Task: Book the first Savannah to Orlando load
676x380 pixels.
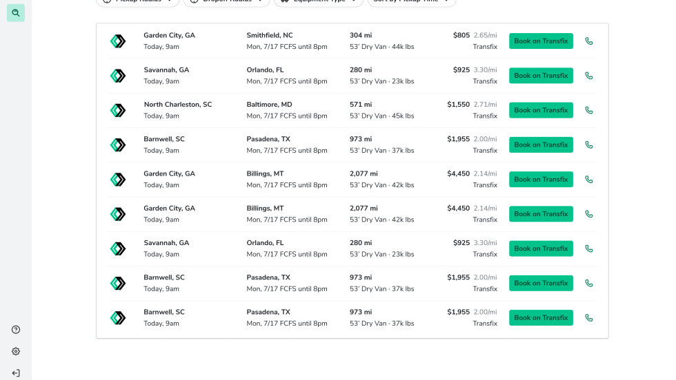Action: tap(541, 76)
